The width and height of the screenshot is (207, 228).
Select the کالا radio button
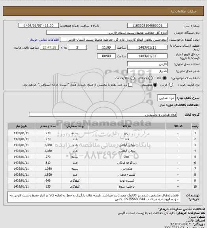click(164, 78)
